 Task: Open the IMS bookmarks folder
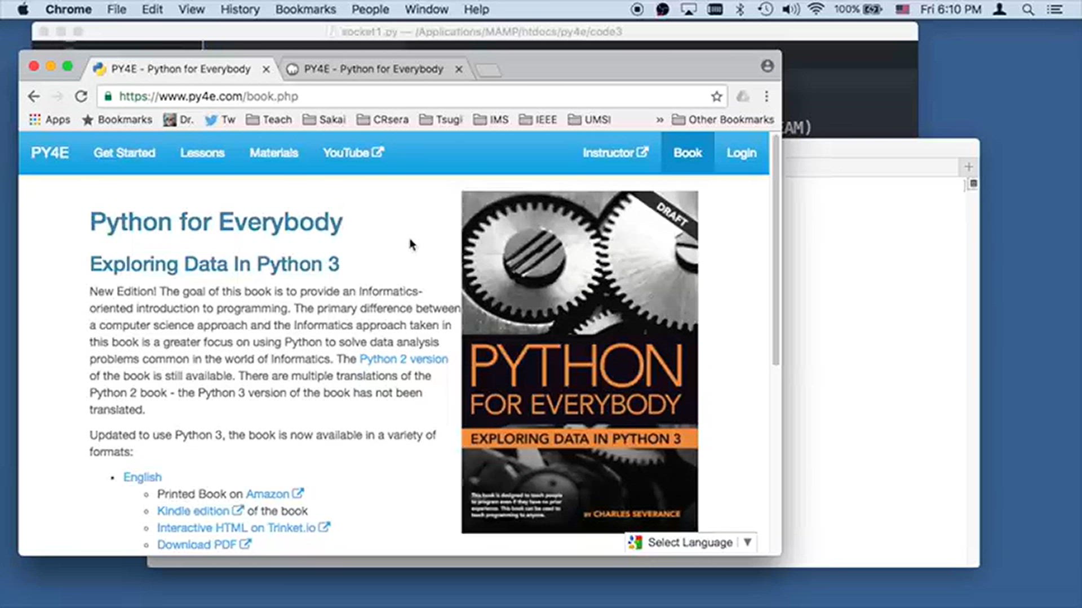coord(491,119)
